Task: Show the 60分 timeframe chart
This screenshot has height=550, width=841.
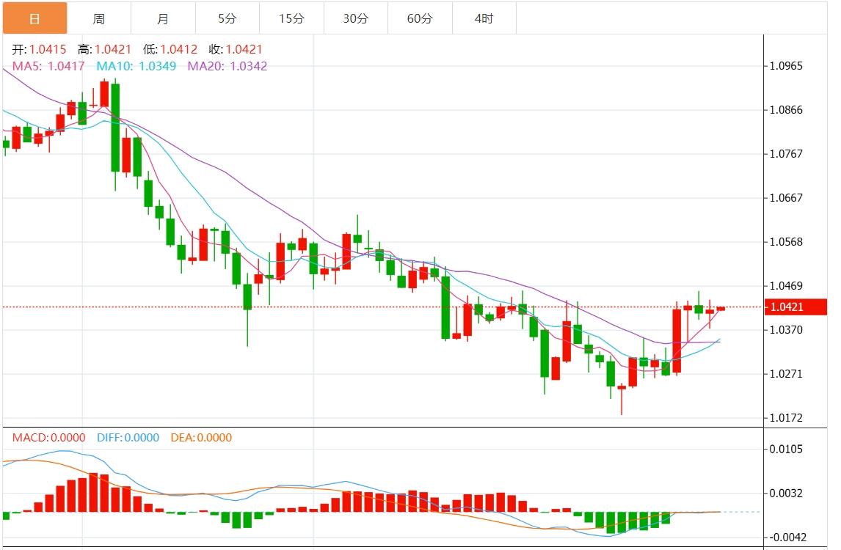Action: pos(420,18)
